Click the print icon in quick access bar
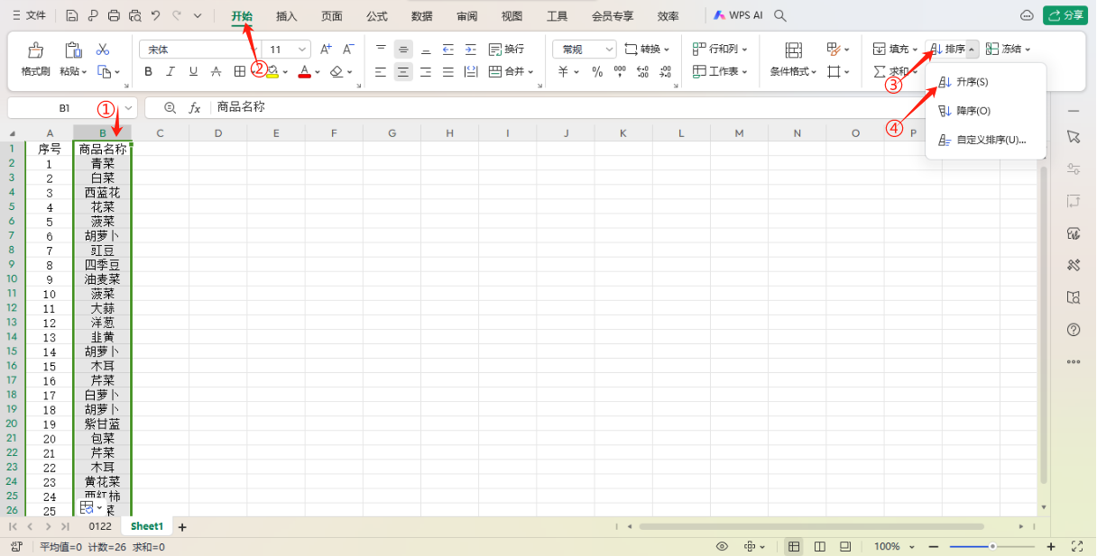Viewport: 1097px width, 556px height. pyautogui.click(x=114, y=15)
